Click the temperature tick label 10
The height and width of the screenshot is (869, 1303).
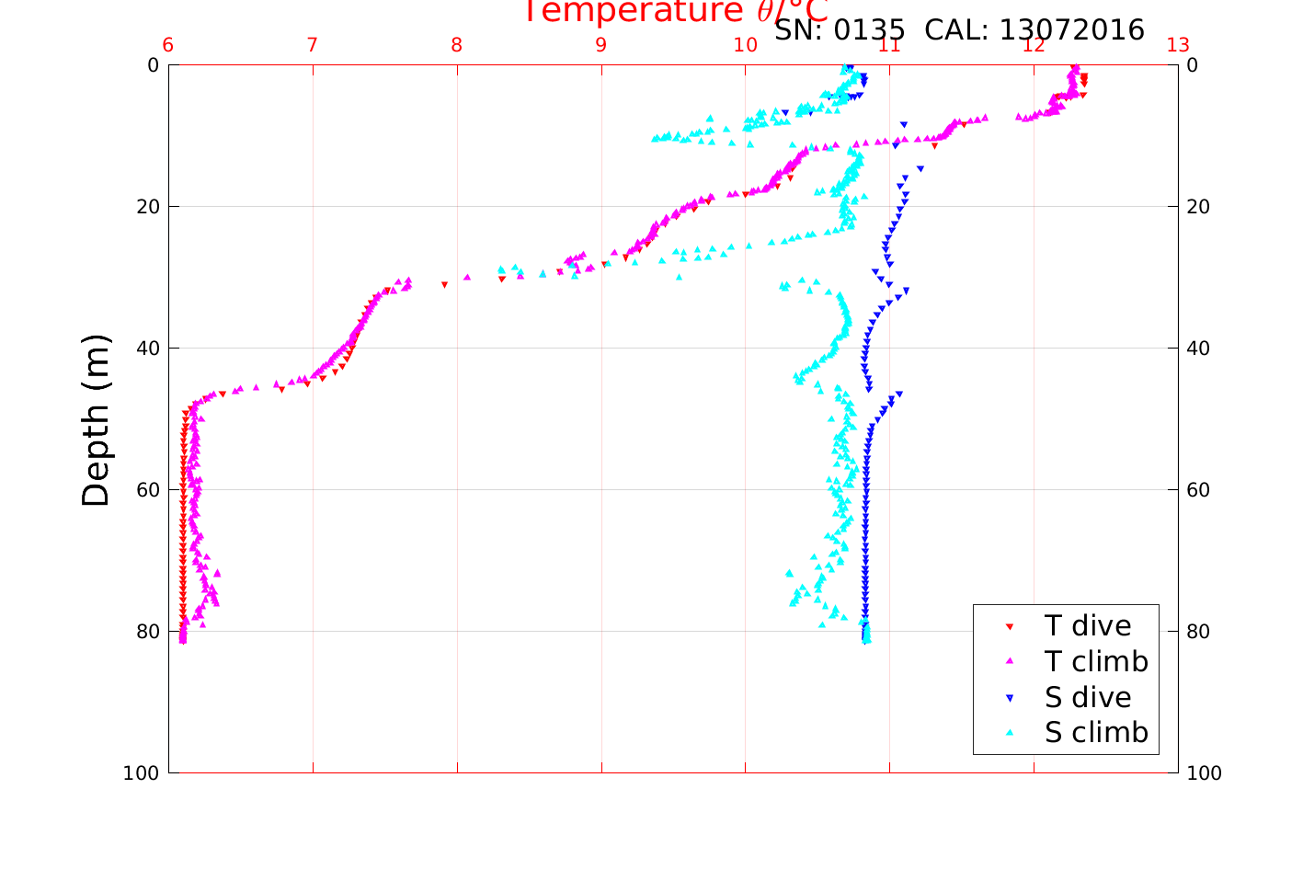pos(746,46)
